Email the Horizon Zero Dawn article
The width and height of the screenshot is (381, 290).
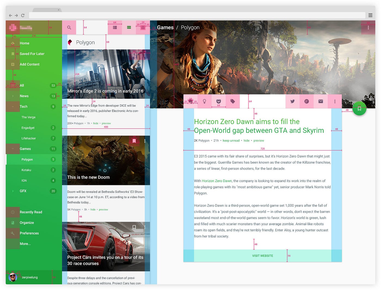(320, 101)
